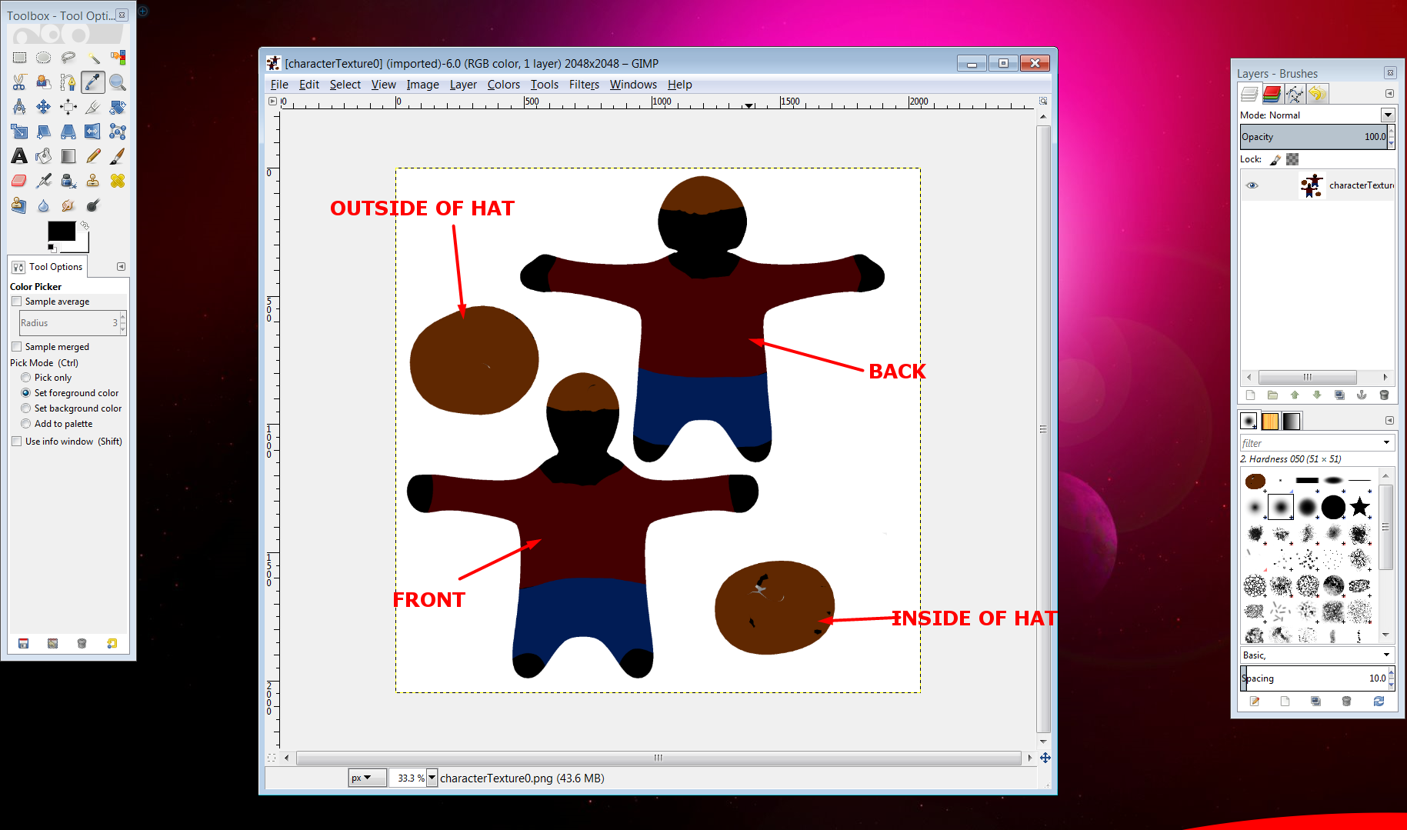This screenshot has height=830, width=1407.
Task: Delete the layer with trash icon
Action: pos(1384,395)
